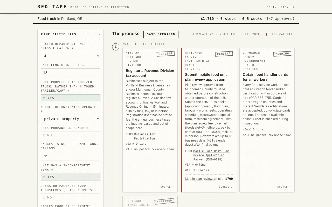Select the $790 plan review fee
The height and width of the screenshot is (207, 332).
(229, 179)
